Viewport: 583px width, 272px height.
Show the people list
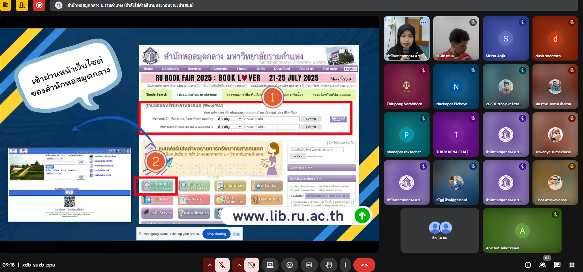pyautogui.click(x=543, y=265)
